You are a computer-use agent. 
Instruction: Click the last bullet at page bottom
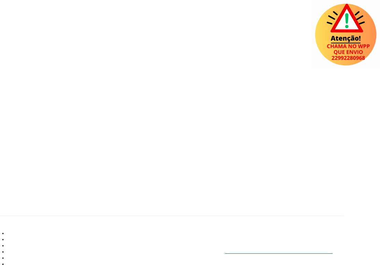tap(3, 264)
